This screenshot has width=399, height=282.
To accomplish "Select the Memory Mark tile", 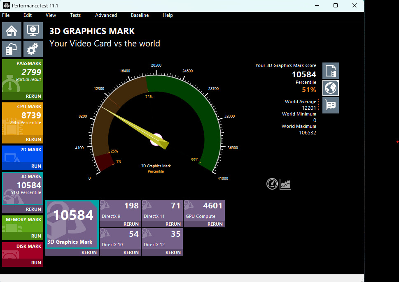I will pyautogui.click(x=23, y=224).
